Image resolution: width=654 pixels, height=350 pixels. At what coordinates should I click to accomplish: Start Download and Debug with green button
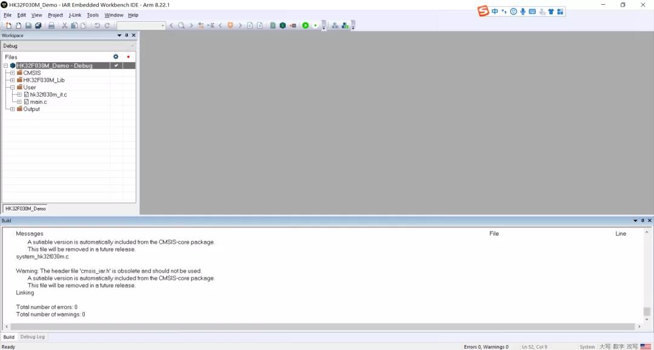coord(306,25)
